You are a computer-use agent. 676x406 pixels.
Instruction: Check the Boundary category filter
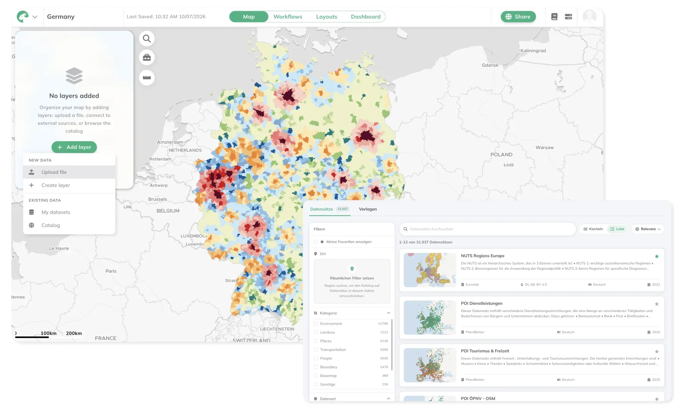click(316, 367)
